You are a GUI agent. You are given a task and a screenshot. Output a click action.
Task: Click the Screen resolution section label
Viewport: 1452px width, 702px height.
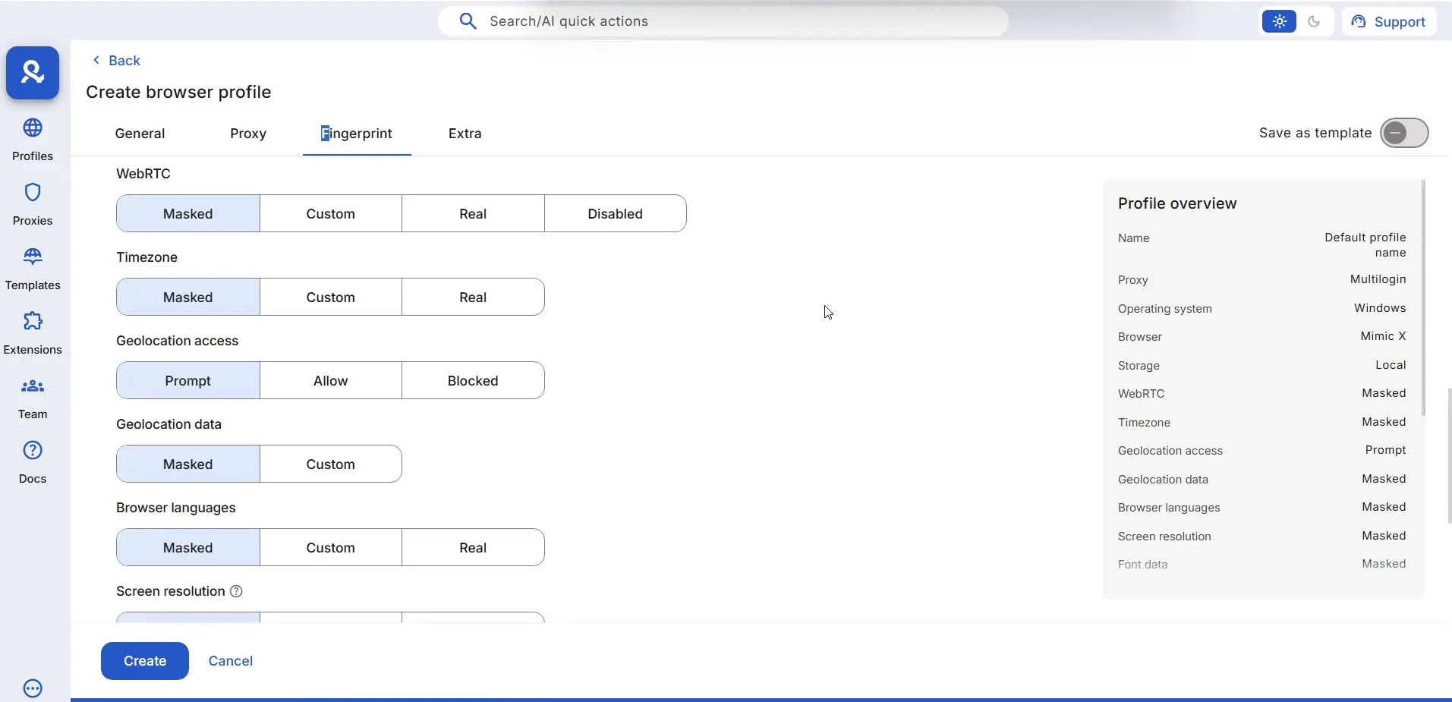tap(170, 591)
